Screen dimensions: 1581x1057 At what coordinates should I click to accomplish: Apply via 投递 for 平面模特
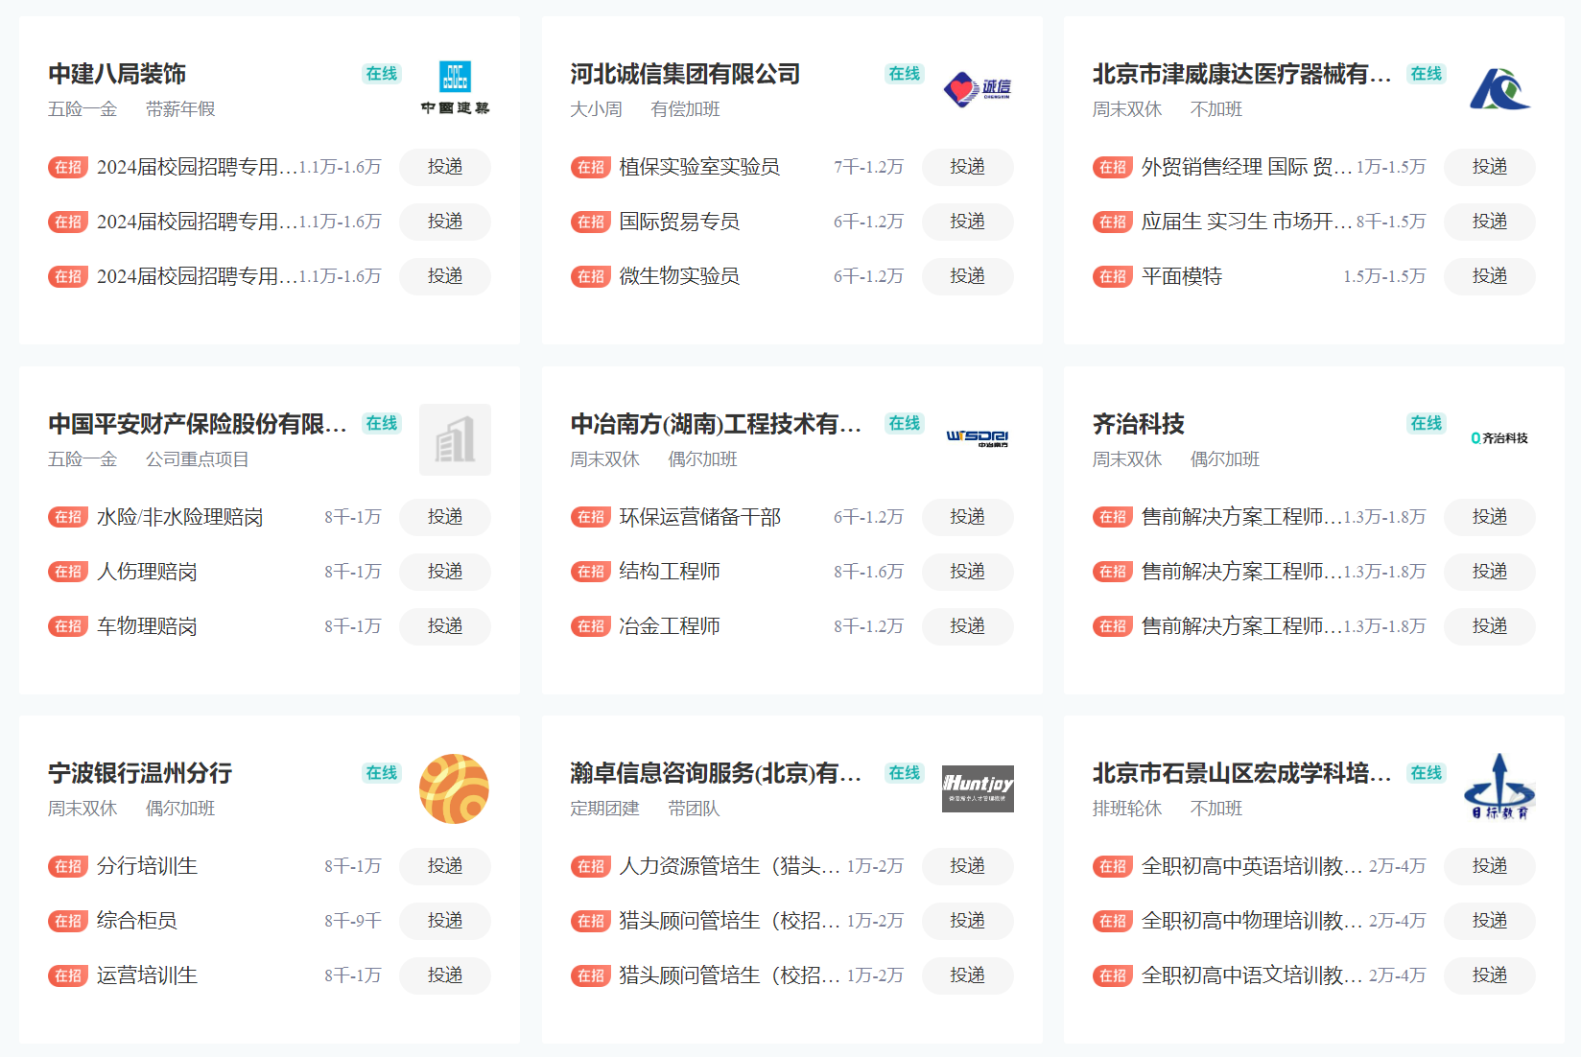point(1490,276)
